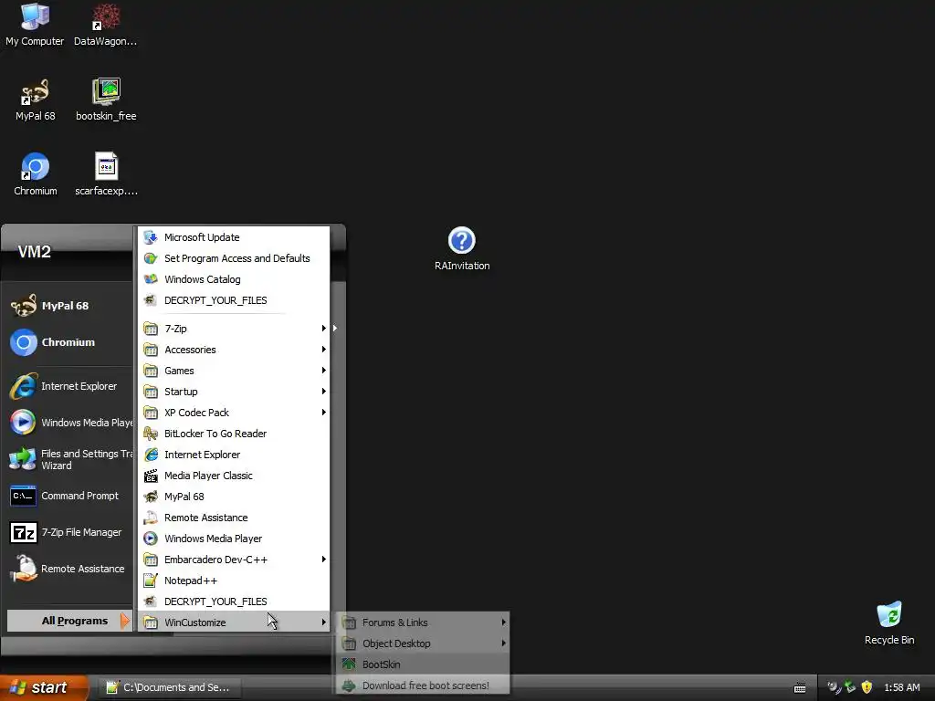Open Remote Assistance in left pane

pos(69,569)
